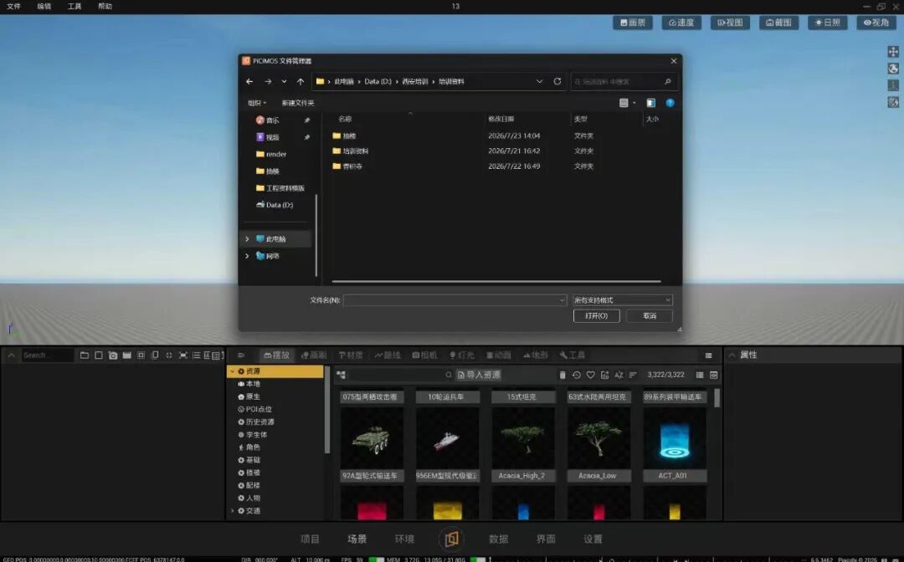
Task: Click the 打开(O) button
Action: click(x=597, y=316)
